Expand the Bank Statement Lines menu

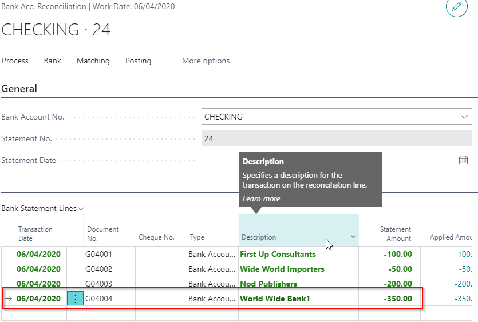click(43, 209)
